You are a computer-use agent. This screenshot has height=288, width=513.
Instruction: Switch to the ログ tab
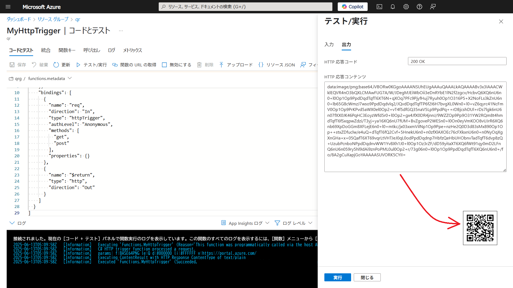[112, 50]
